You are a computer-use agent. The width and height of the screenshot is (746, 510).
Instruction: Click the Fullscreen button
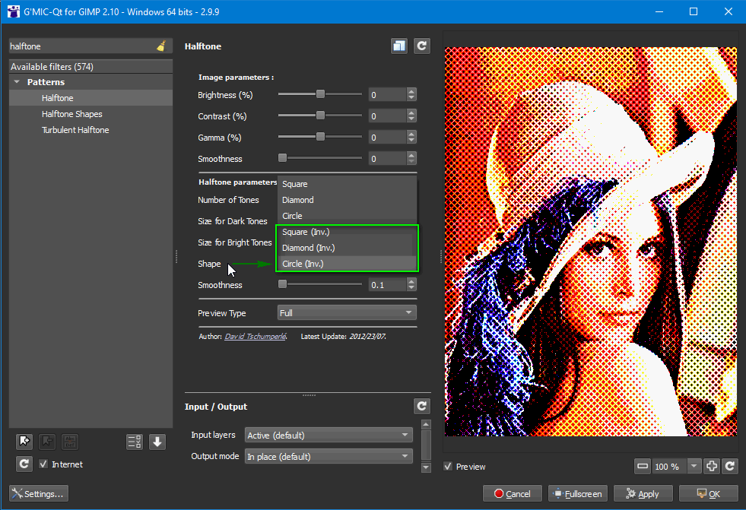[x=578, y=493]
